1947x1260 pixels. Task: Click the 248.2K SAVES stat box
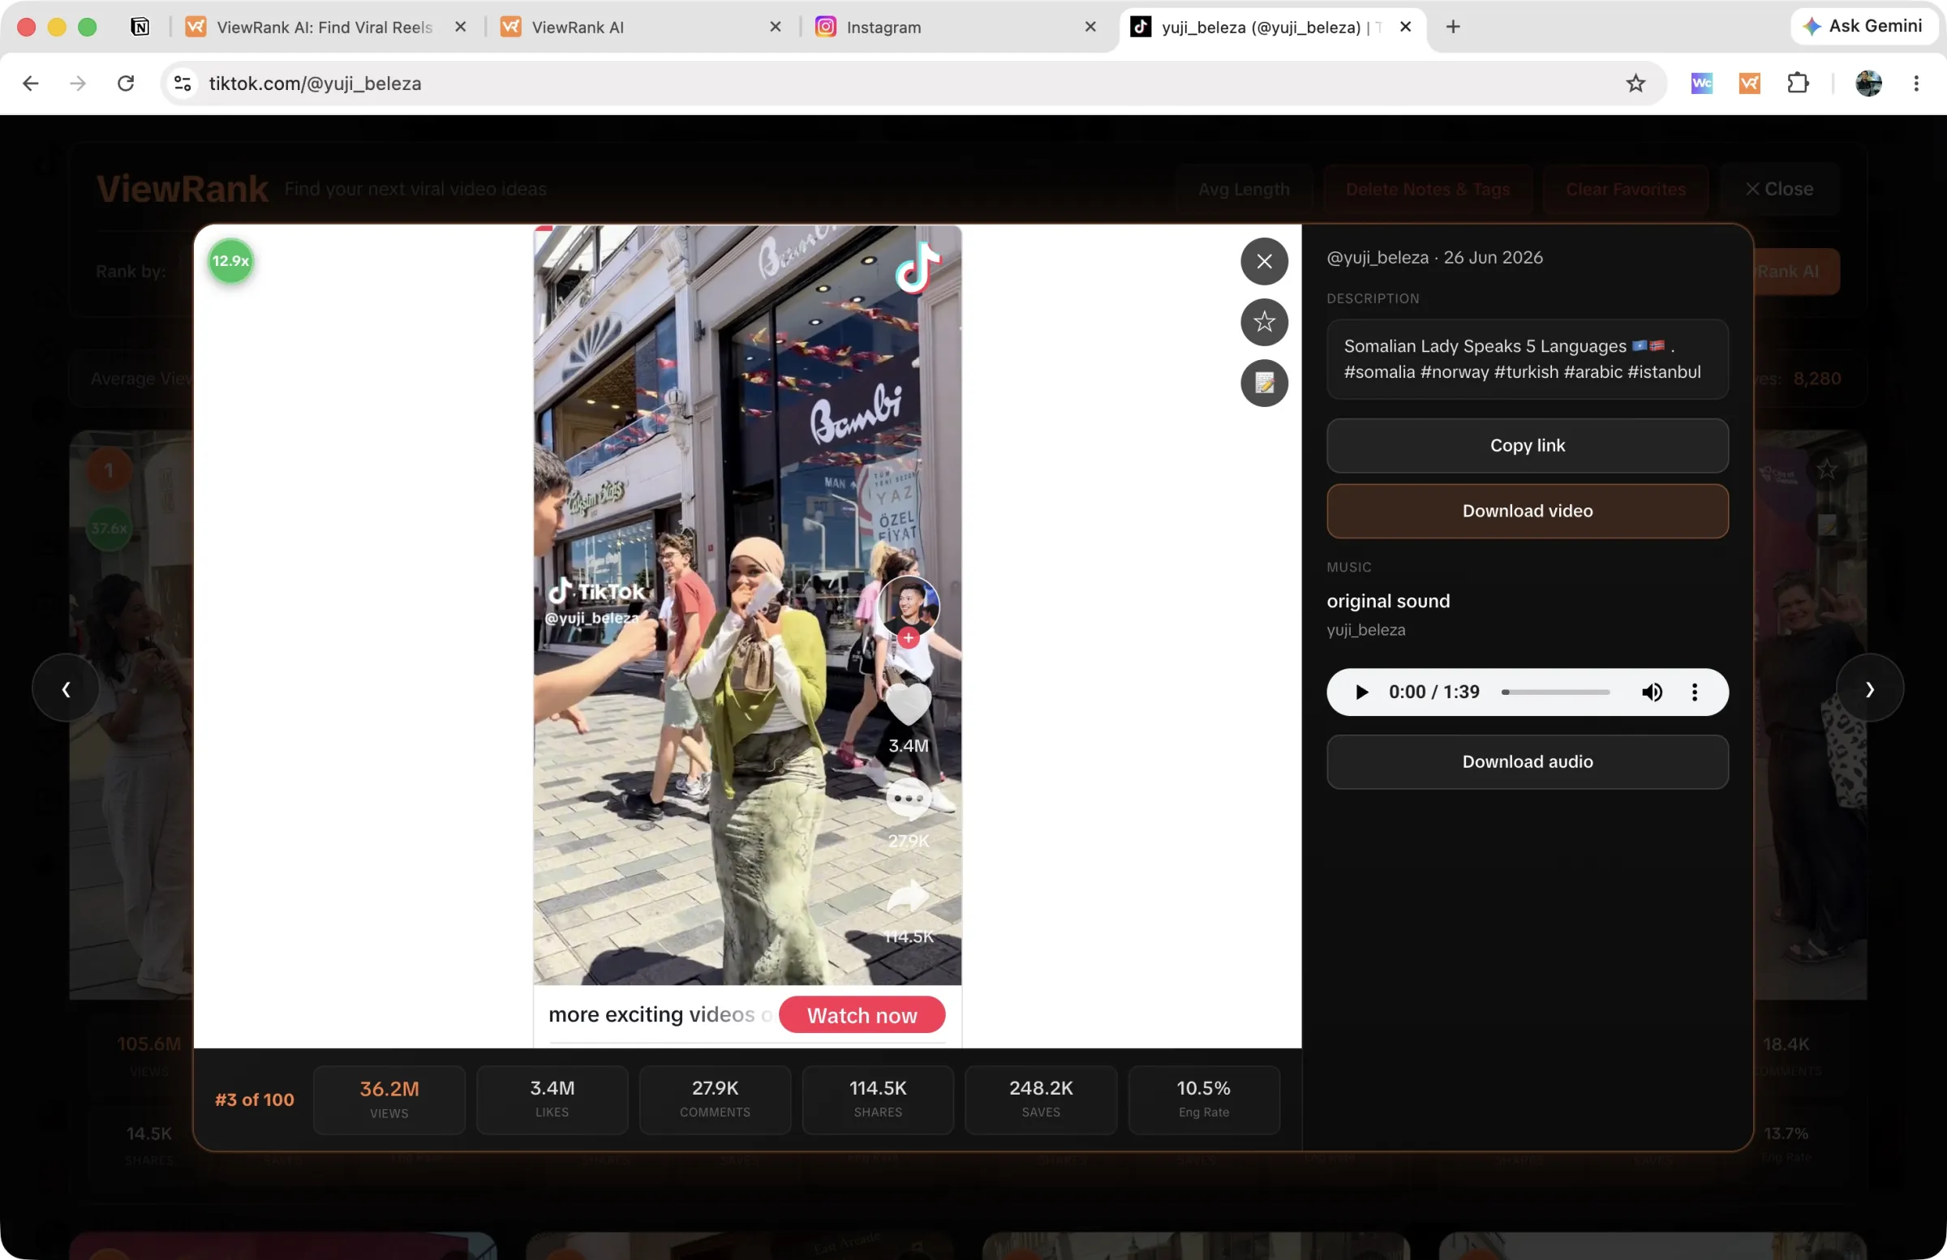[x=1041, y=1100]
